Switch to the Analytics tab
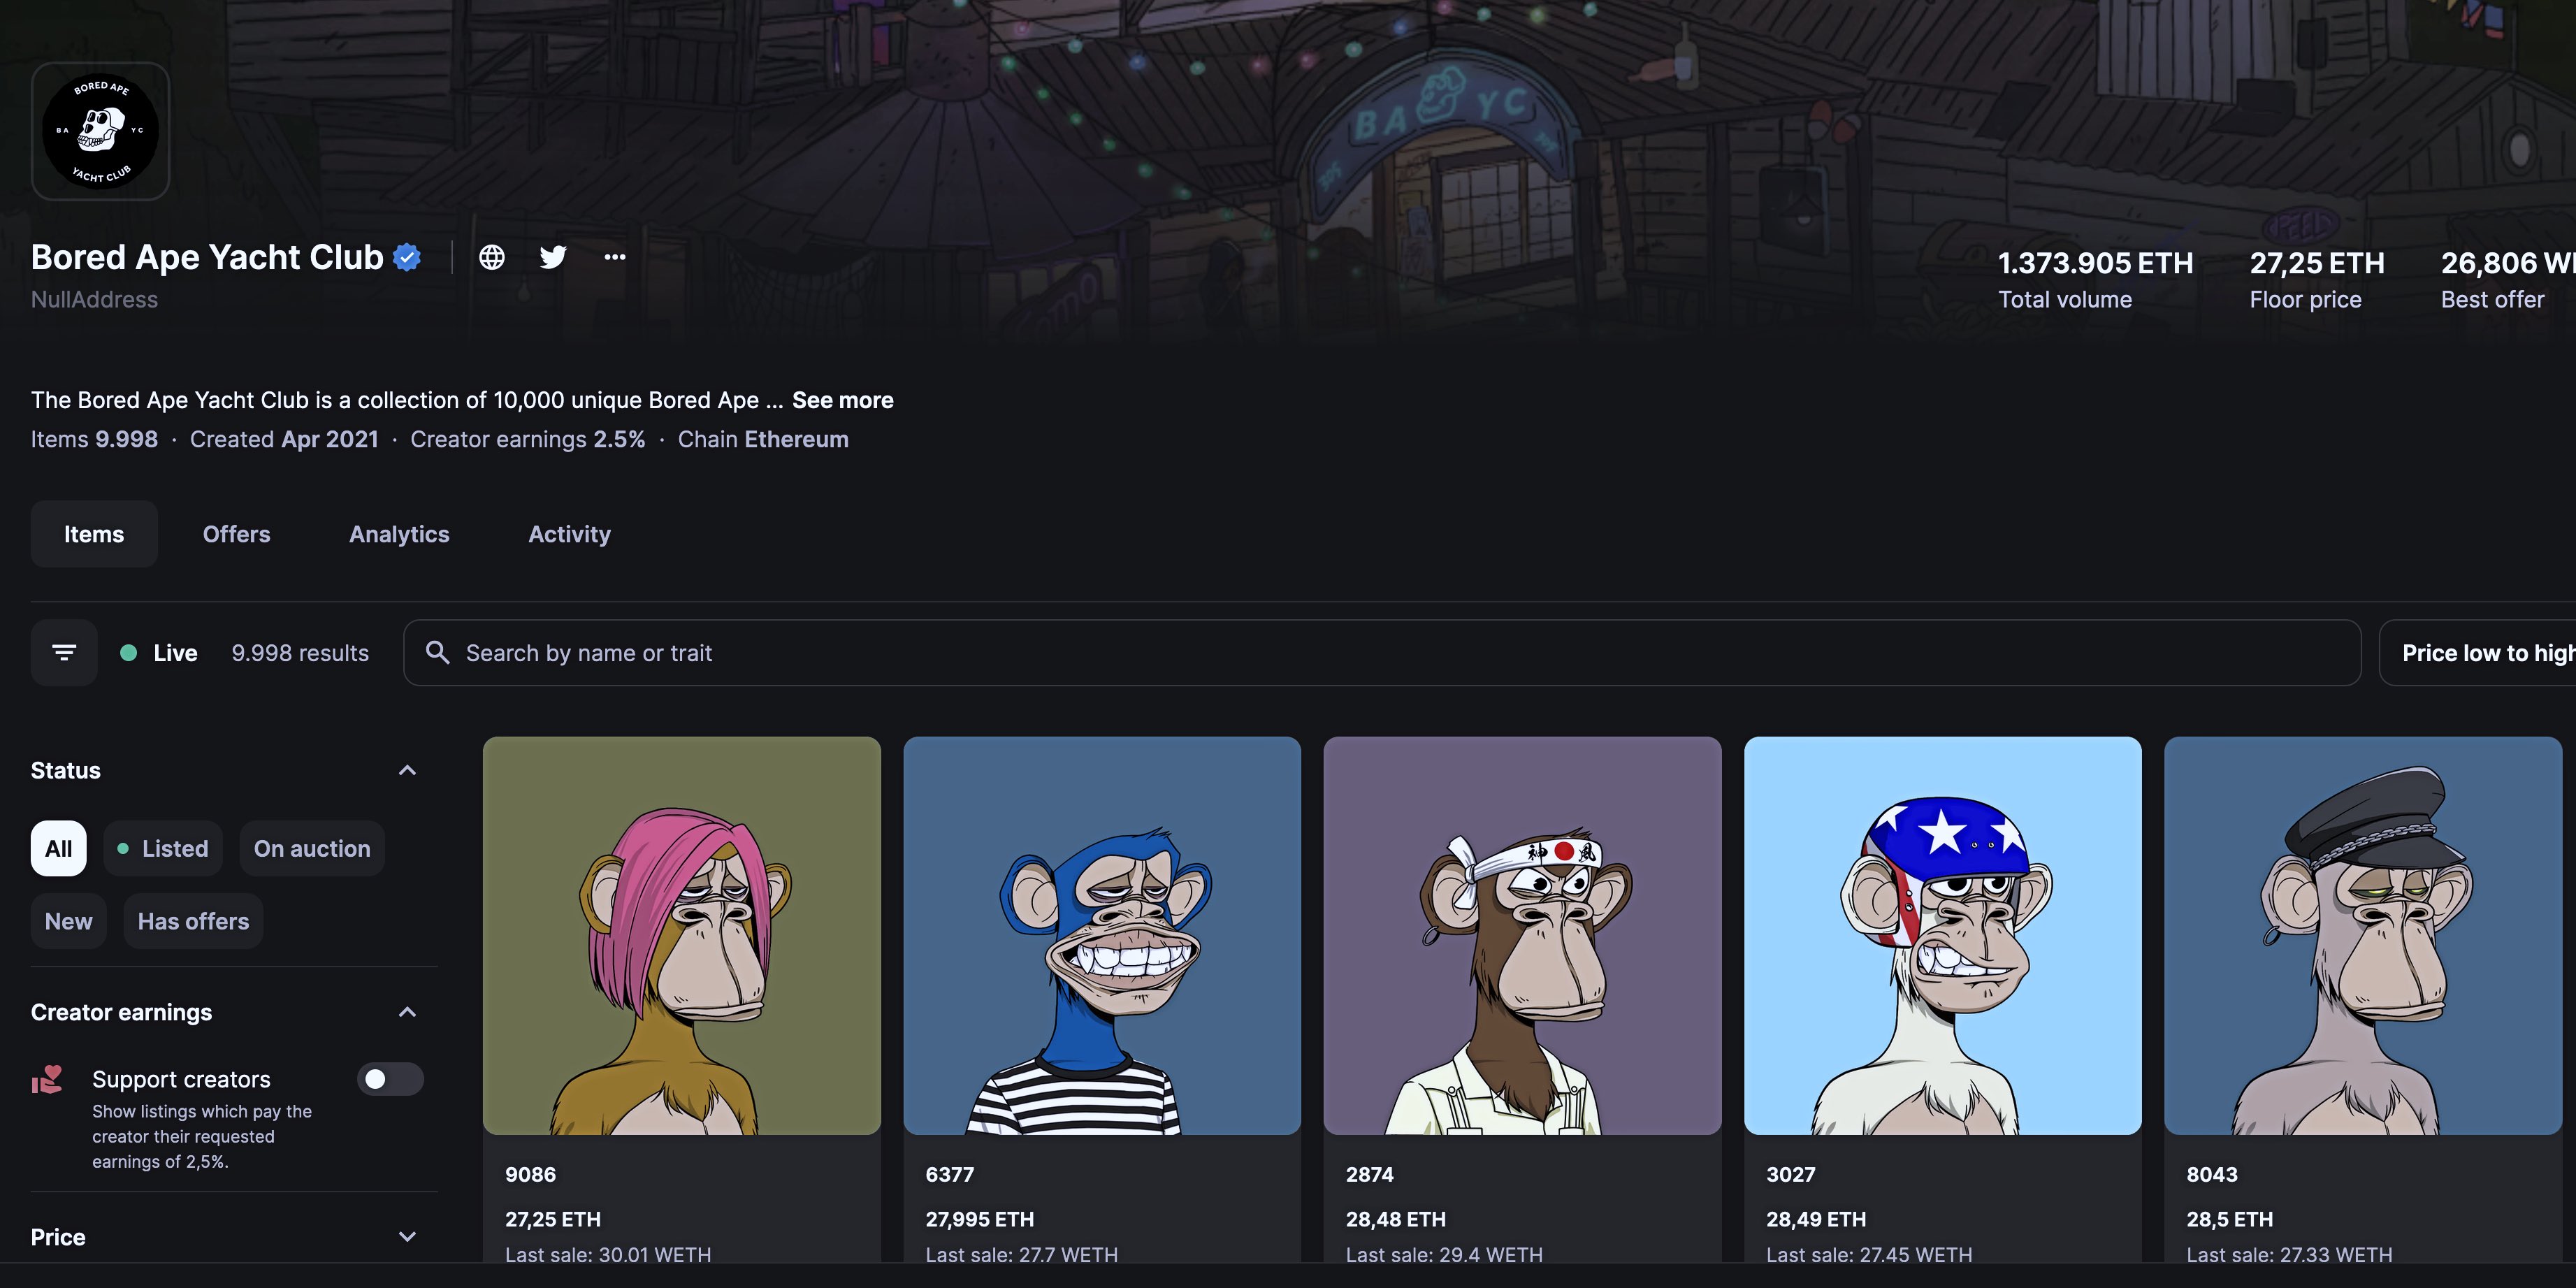This screenshot has height=1288, width=2576. [399, 534]
